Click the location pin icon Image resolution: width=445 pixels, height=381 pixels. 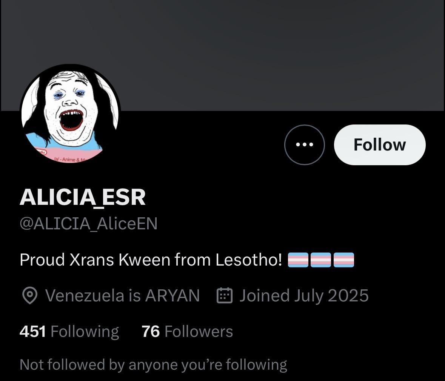[30, 296]
